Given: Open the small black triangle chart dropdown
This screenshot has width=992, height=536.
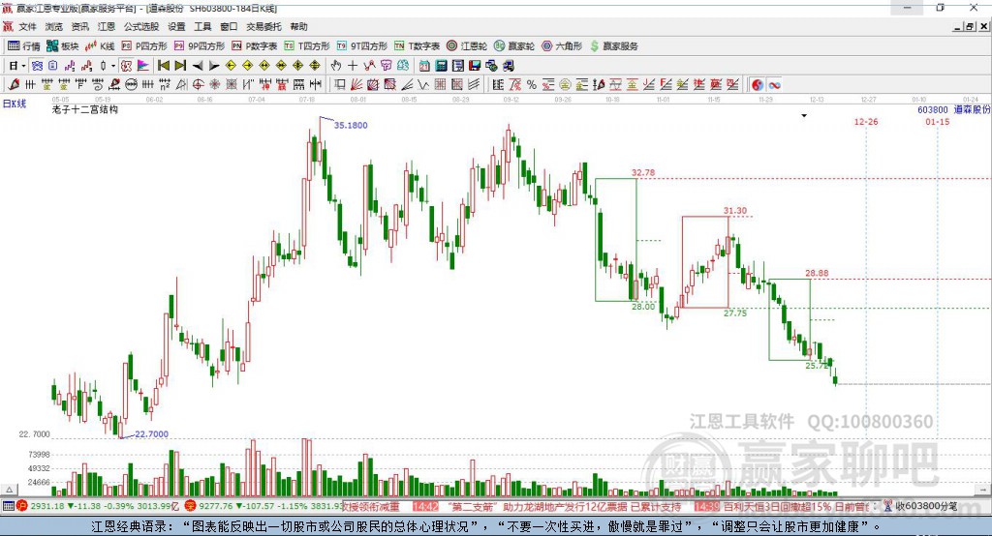Looking at the screenshot, I should tap(804, 116).
